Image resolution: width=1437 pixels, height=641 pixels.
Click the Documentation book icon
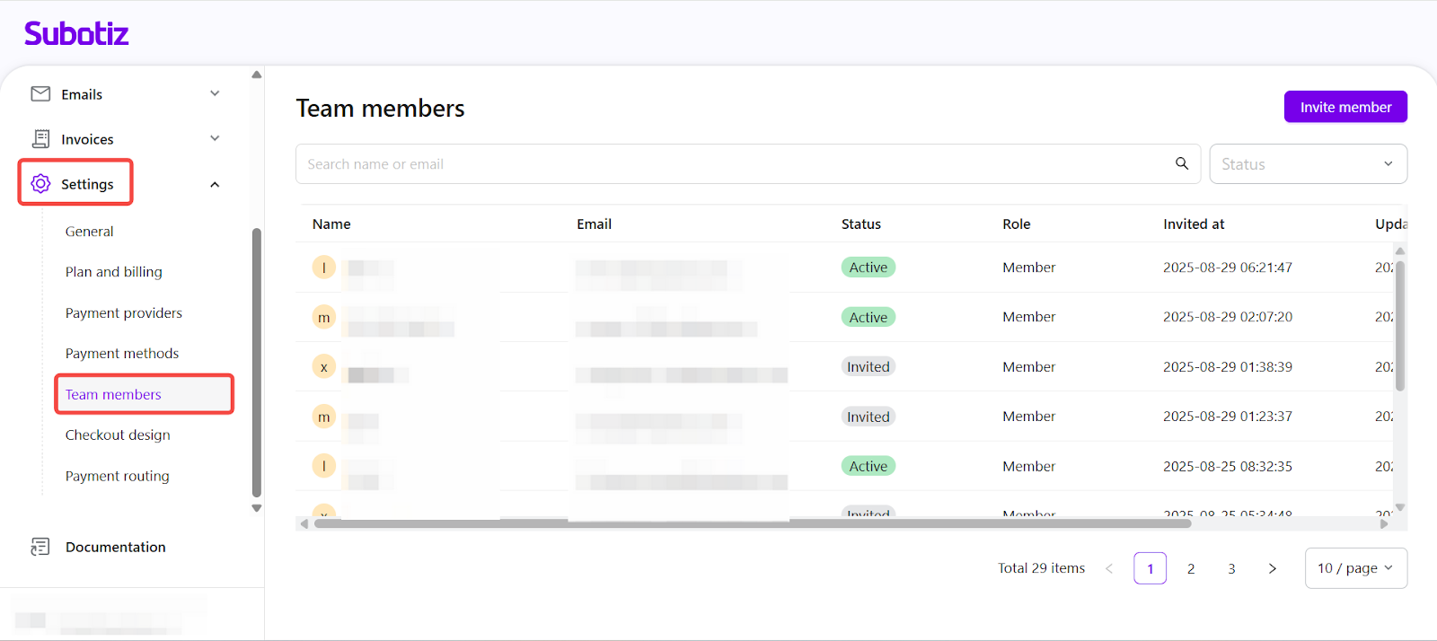[x=40, y=547]
